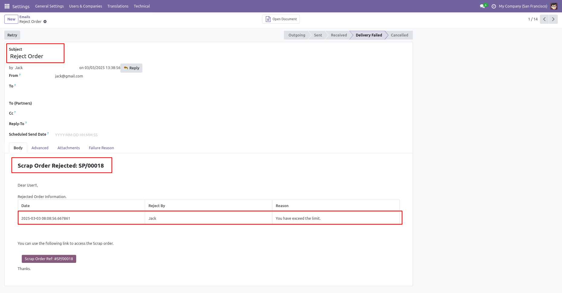Viewport: 562px width, 293px height.
Task: Open the Translations menu
Action: pos(118,6)
